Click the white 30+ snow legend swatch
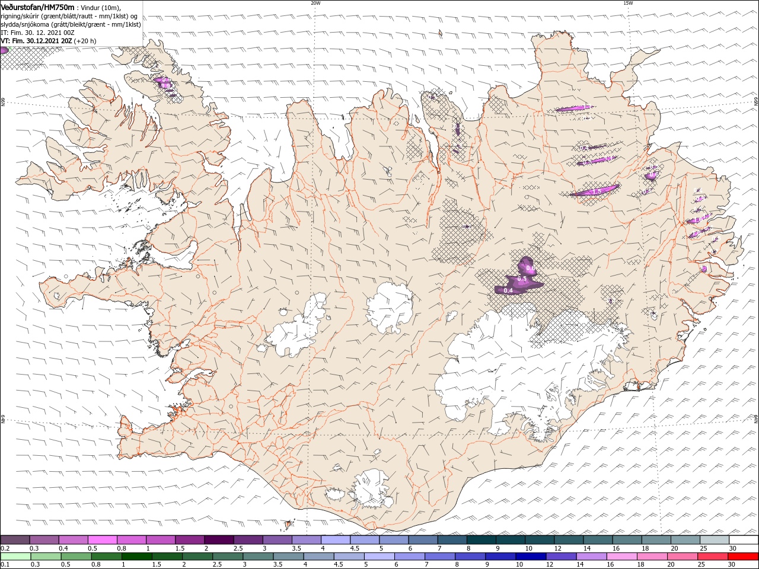The image size is (759, 569). pyautogui.click(x=744, y=540)
